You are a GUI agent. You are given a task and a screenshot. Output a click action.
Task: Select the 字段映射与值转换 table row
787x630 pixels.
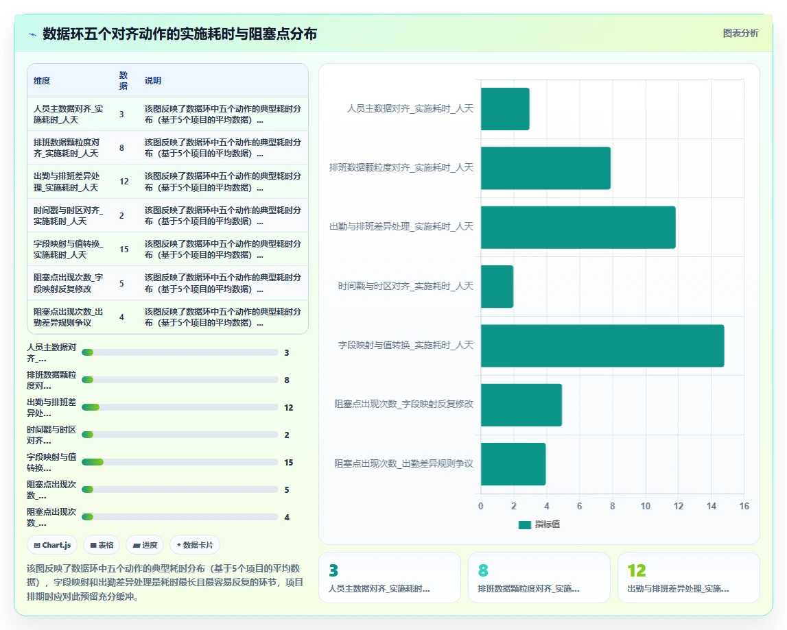point(167,250)
